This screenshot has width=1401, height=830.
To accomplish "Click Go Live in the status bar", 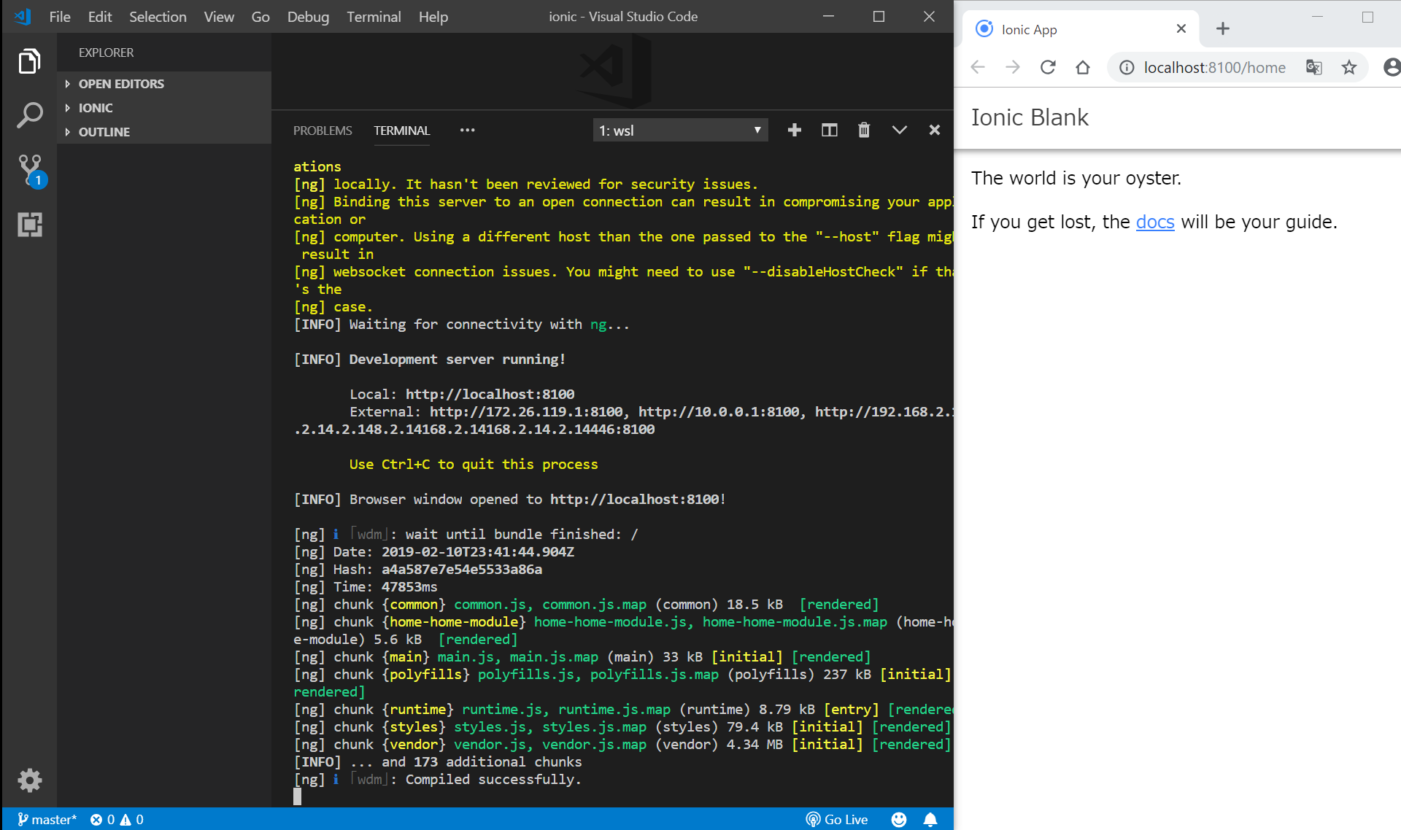I will coord(837,819).
